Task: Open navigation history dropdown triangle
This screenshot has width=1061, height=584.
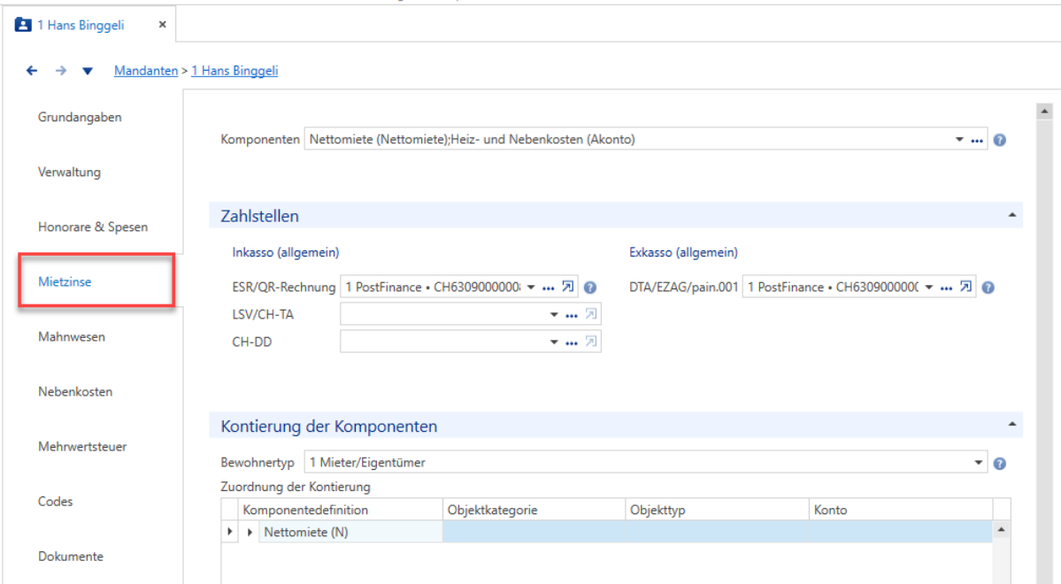Action: pyautogui.click(x=88, y=71)
